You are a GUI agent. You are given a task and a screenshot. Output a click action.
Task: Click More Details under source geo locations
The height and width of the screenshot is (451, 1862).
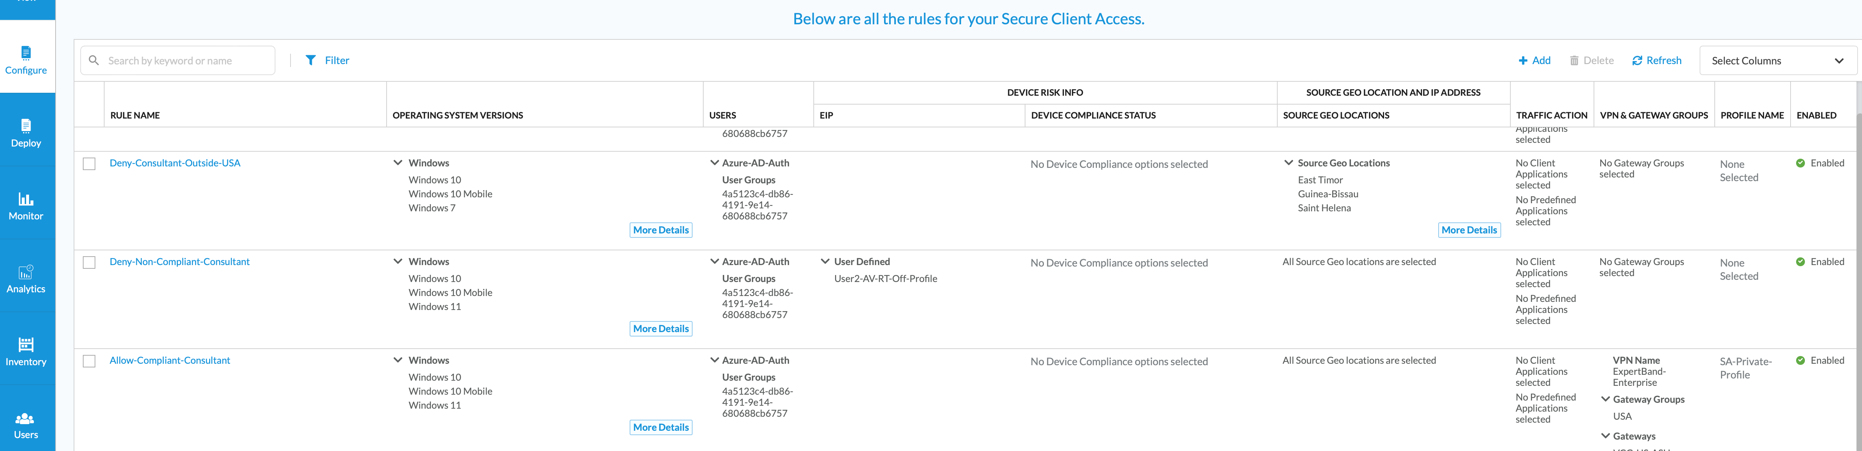coord(1469,230)
